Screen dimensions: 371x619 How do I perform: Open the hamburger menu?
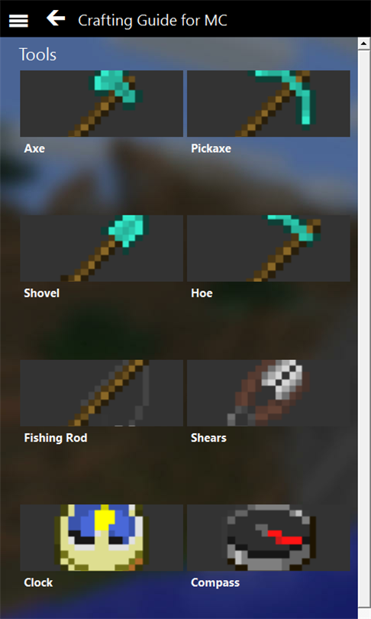pos(18,20)
